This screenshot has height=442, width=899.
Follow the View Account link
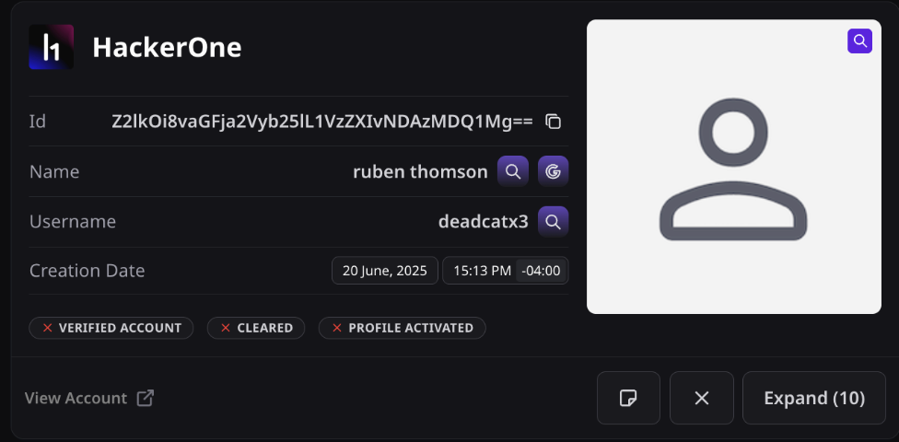tap(76, 398)
